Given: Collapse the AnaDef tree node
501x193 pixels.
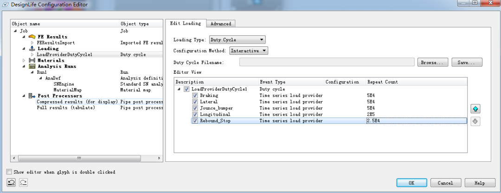Looking at the screenshot, I should tap(41, 78).
